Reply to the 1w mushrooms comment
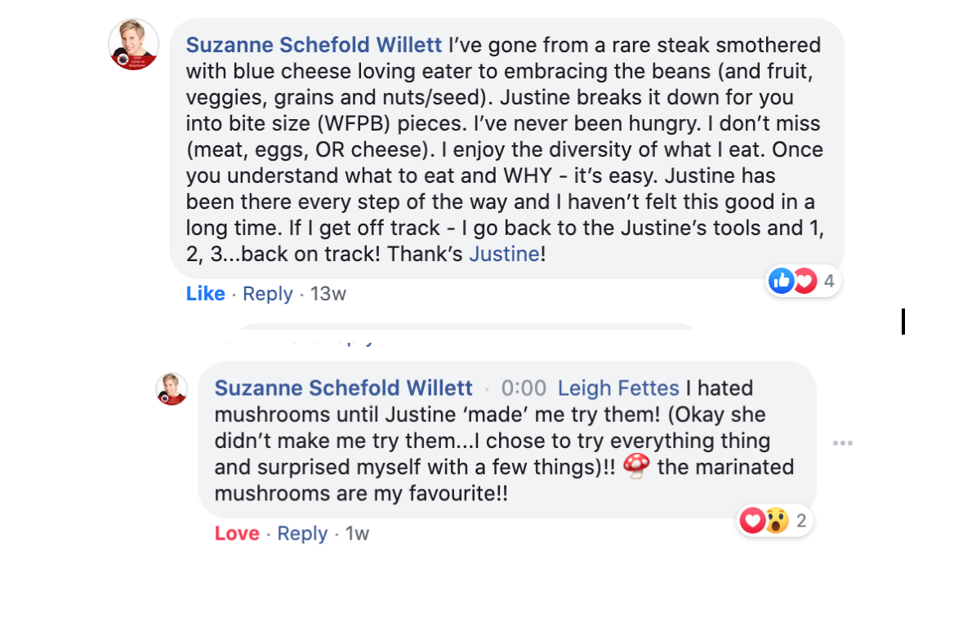 point(302,533)
